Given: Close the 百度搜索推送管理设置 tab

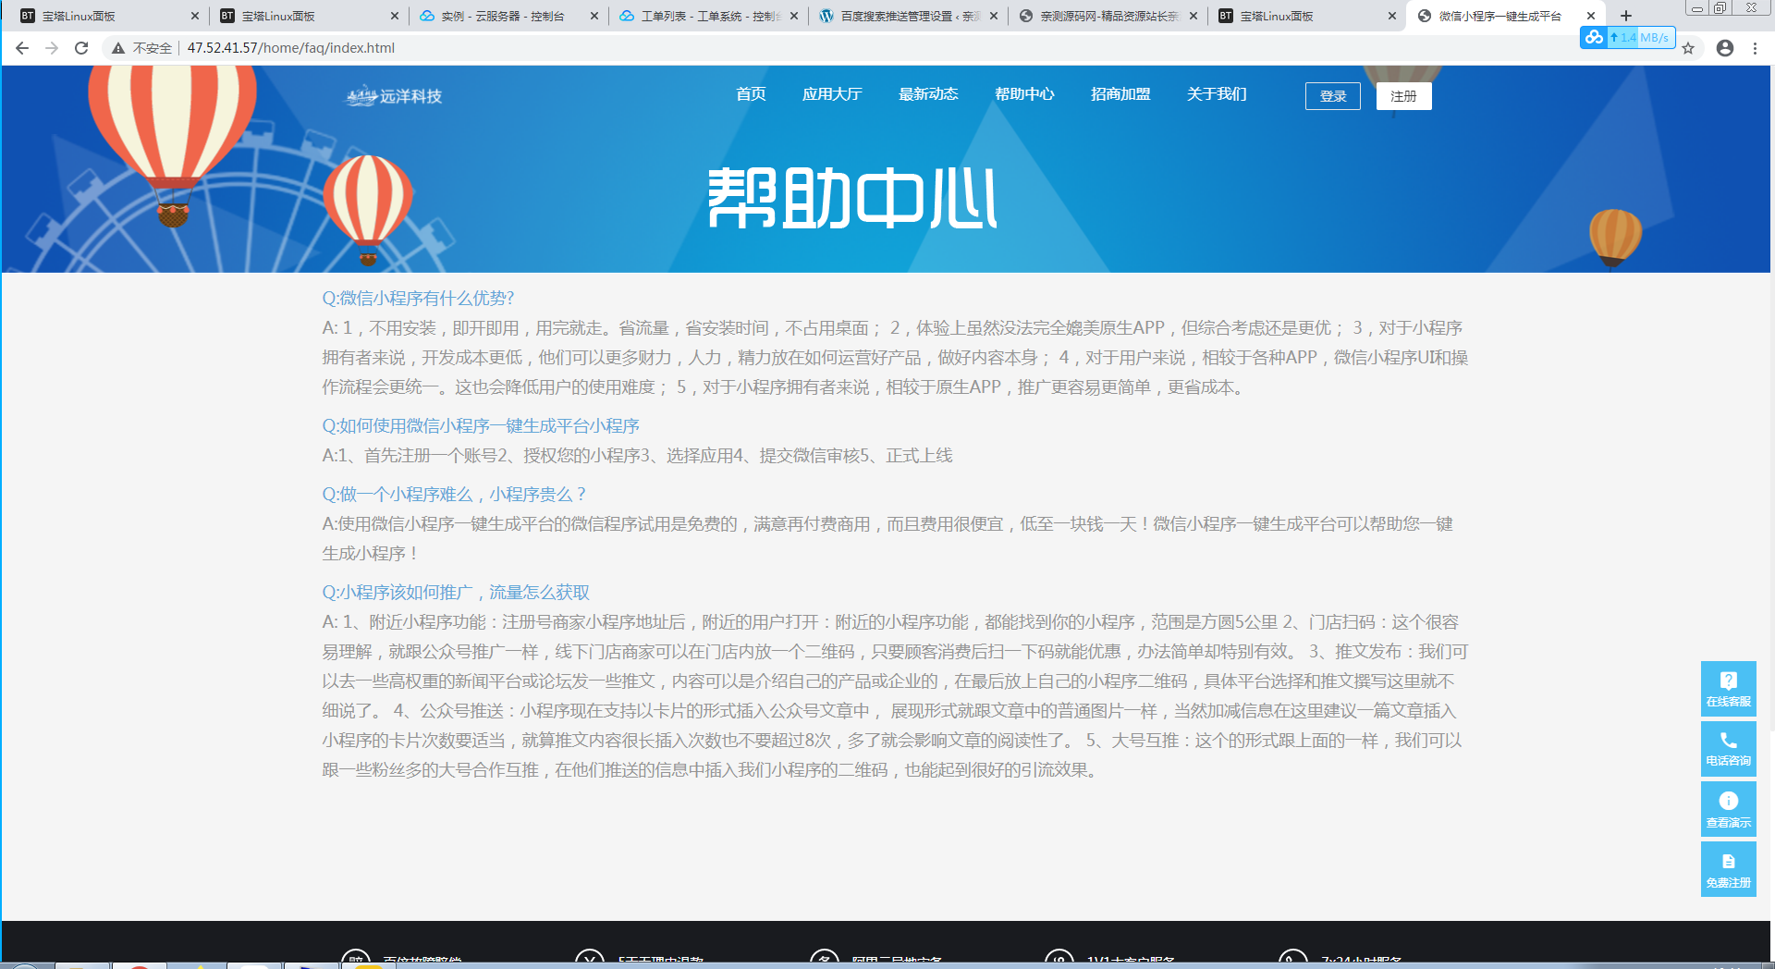Looking at the screenshot, I should coord(994,16).
